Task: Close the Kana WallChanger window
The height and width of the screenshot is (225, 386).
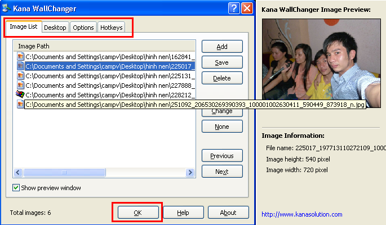Action: 247,8
